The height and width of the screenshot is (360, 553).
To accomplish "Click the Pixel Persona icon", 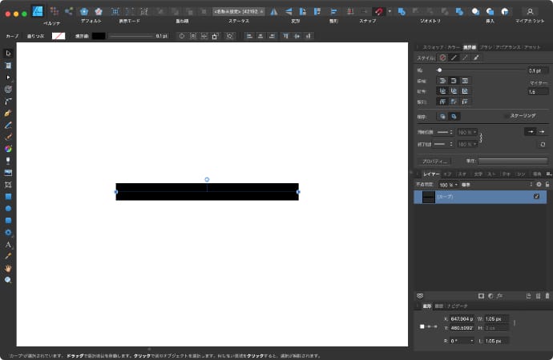I will pos(54,11).
